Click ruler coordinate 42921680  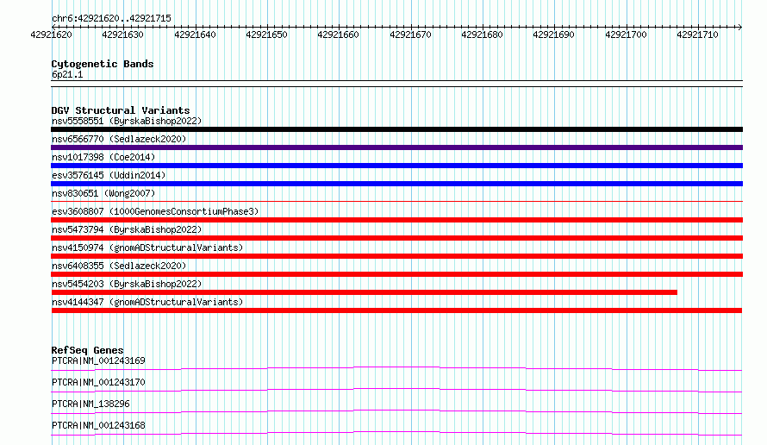pyautogui.click(x=482, y=34)
